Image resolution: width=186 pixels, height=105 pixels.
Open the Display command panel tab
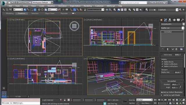click(178, 20)
